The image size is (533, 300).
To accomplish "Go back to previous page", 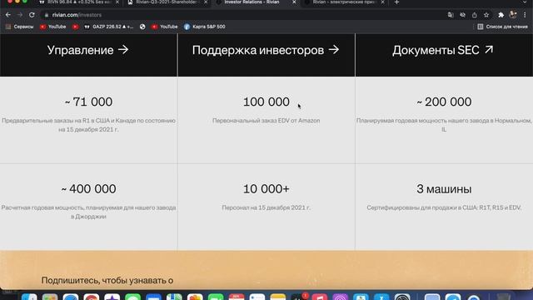I will 8,15.
